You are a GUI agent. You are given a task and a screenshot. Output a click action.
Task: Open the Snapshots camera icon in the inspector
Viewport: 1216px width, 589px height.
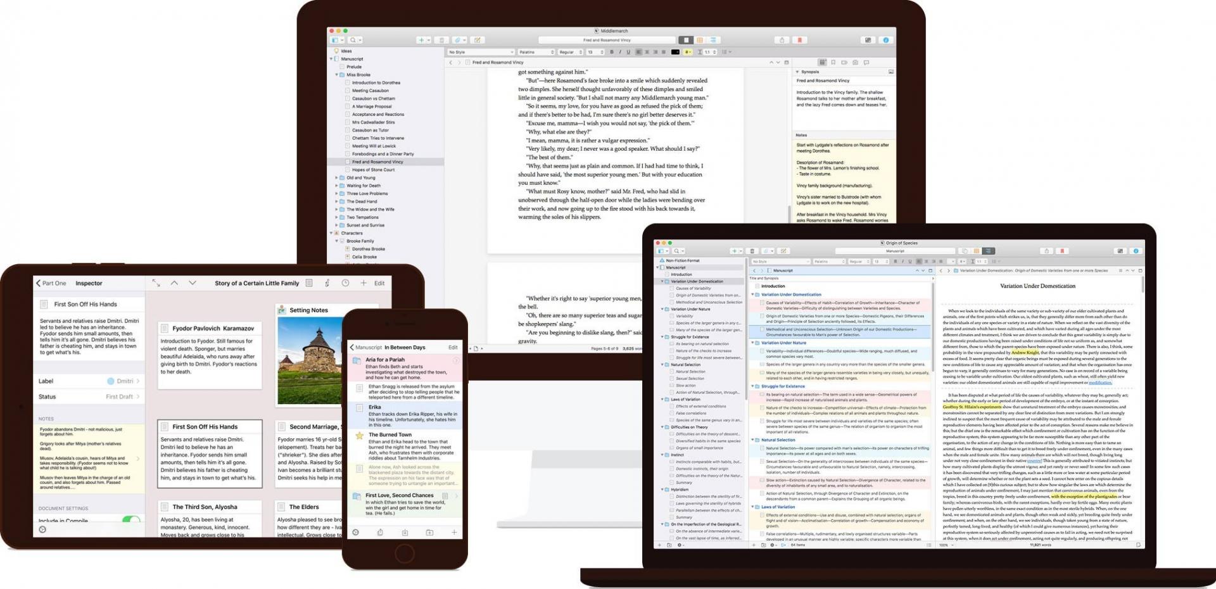point(855,62)
